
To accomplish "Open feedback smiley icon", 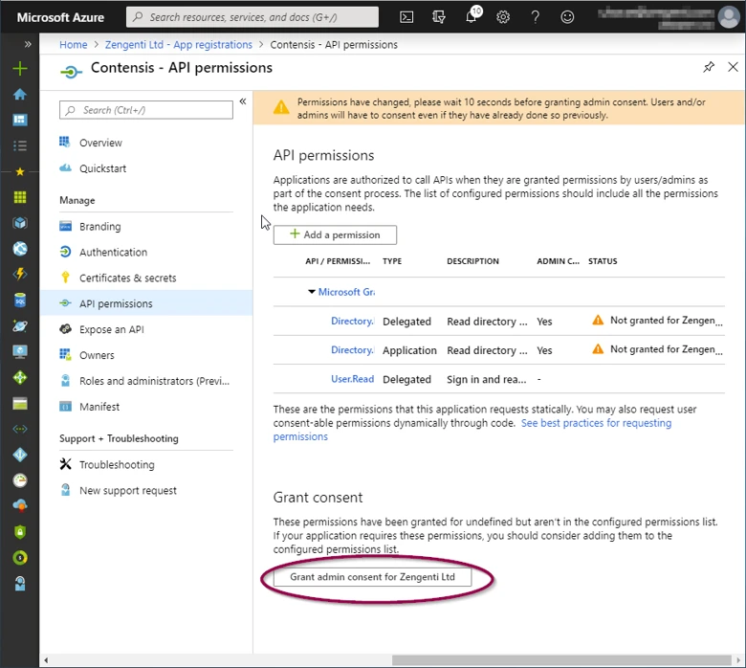I will (567, 17).
